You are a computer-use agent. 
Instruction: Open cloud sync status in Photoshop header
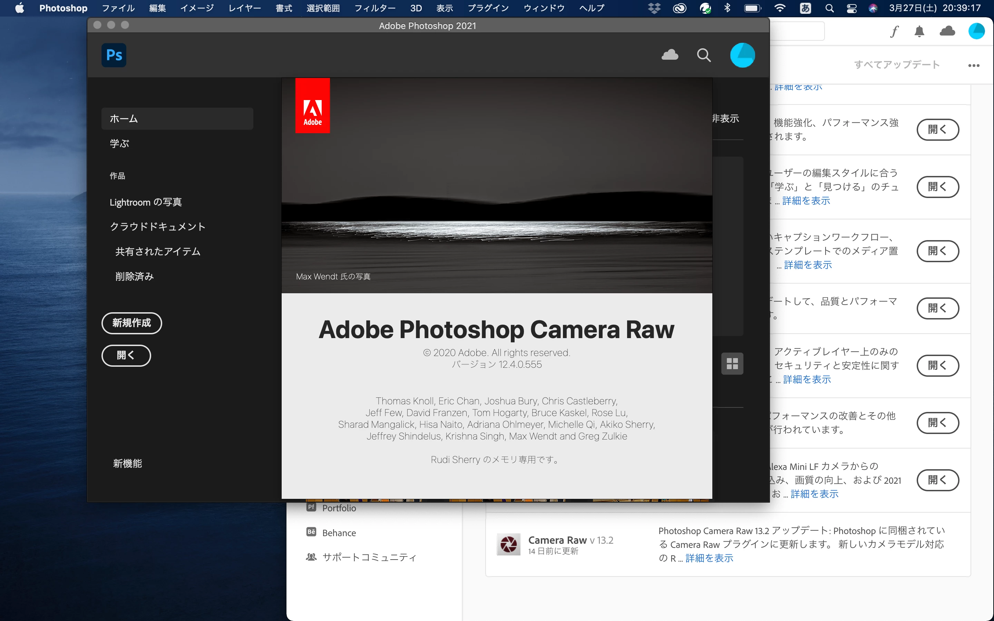coord(670,55)
